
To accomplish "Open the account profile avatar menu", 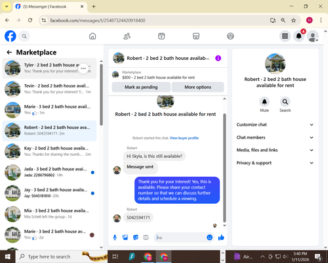I will point(313,36).
